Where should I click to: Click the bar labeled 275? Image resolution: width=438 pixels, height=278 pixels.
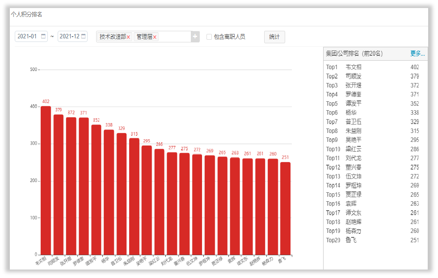pyautogui.click(x=184, y=204)
